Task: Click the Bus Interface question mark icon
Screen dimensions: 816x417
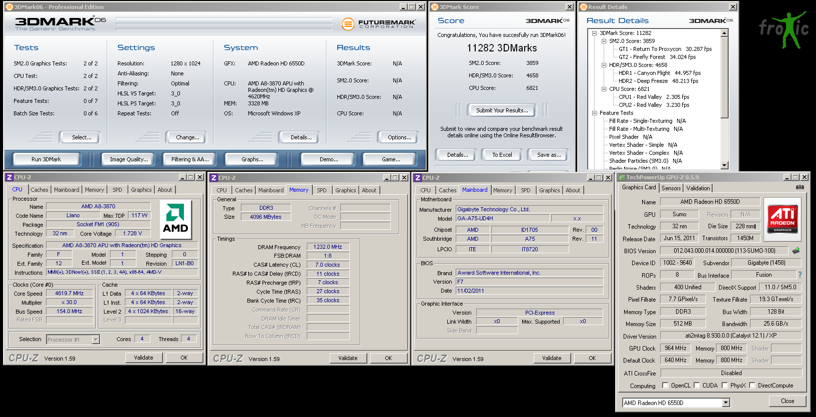Action: pos(800,275)
